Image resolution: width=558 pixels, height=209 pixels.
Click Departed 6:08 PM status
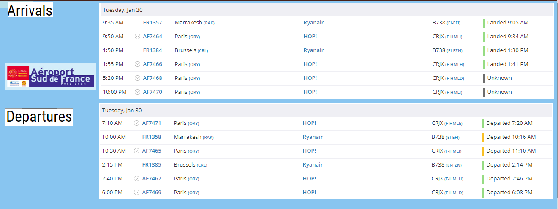tap(509, 193)
